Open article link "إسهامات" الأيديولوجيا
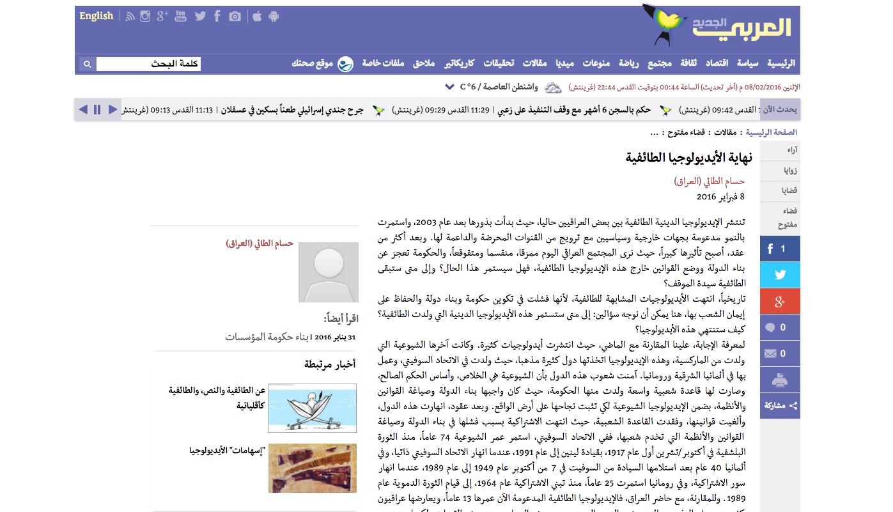 coord(228,451)
